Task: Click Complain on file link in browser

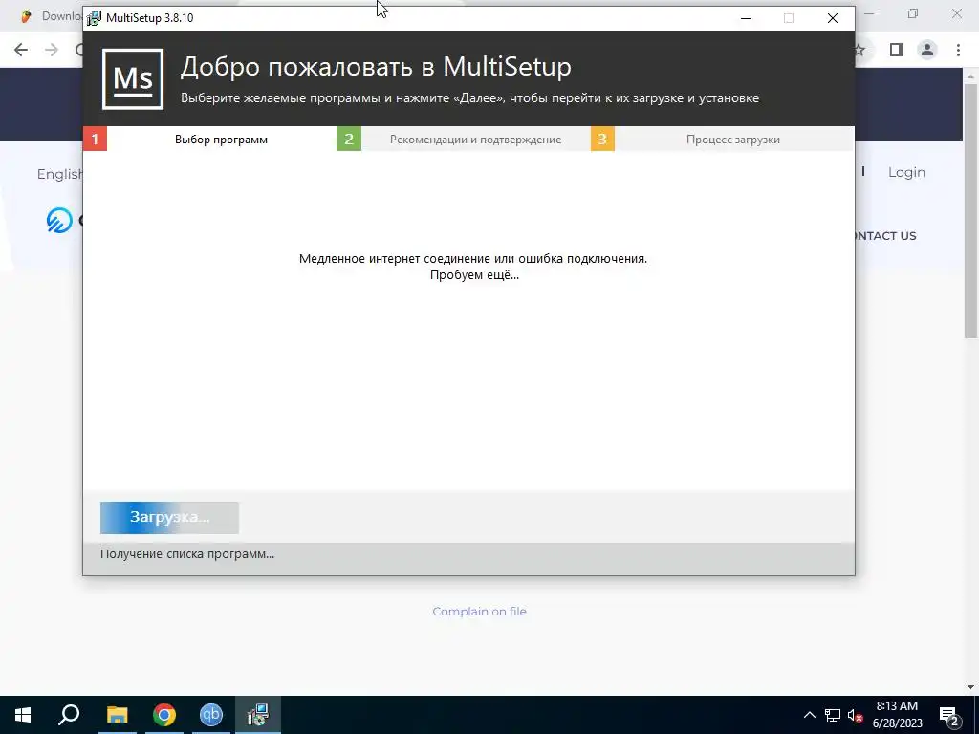Action: coord(480,612)
